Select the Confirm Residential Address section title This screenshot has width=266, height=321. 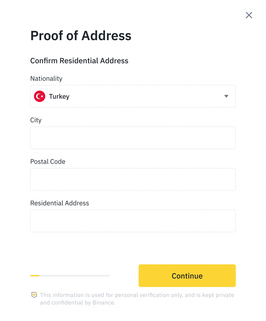pyautogui.click(x=79, y=61)
